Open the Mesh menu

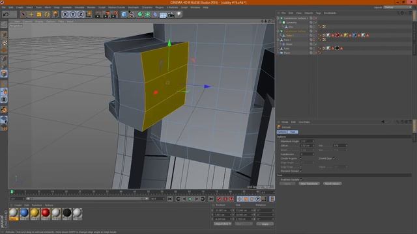48,7
